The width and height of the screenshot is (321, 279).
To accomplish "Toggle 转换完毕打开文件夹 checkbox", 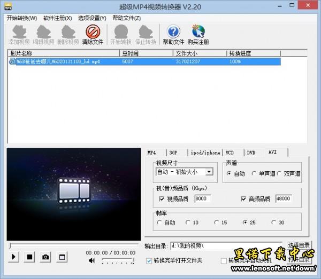I will click(x=149, y=261).
